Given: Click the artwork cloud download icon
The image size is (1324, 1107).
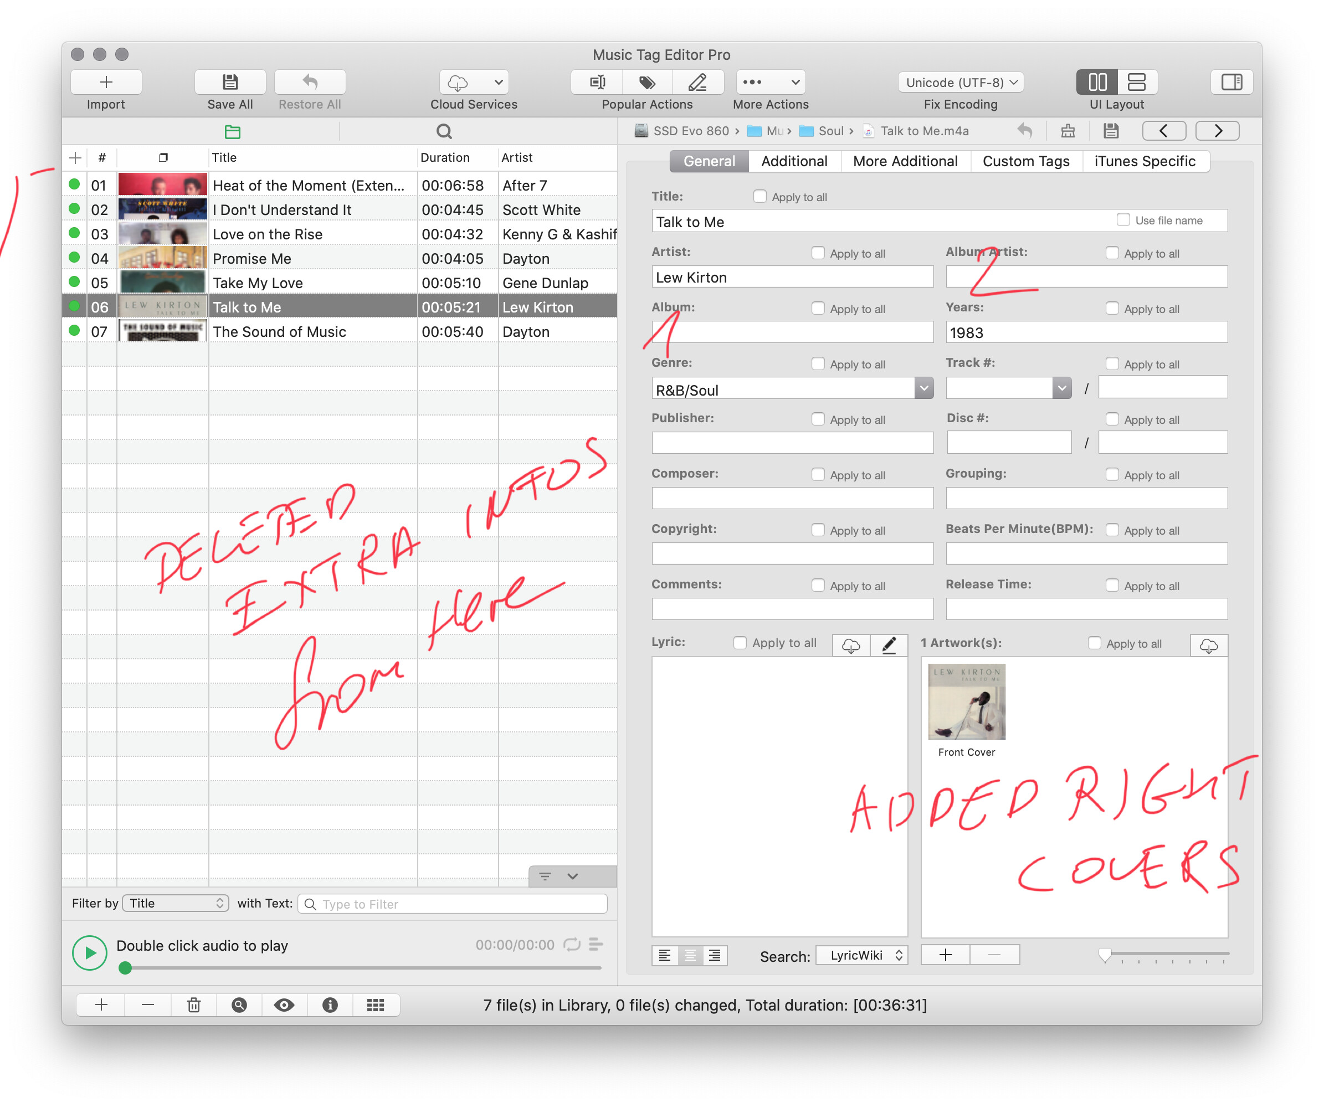Looking at the screenshot, I should (x=1208, y=645).
